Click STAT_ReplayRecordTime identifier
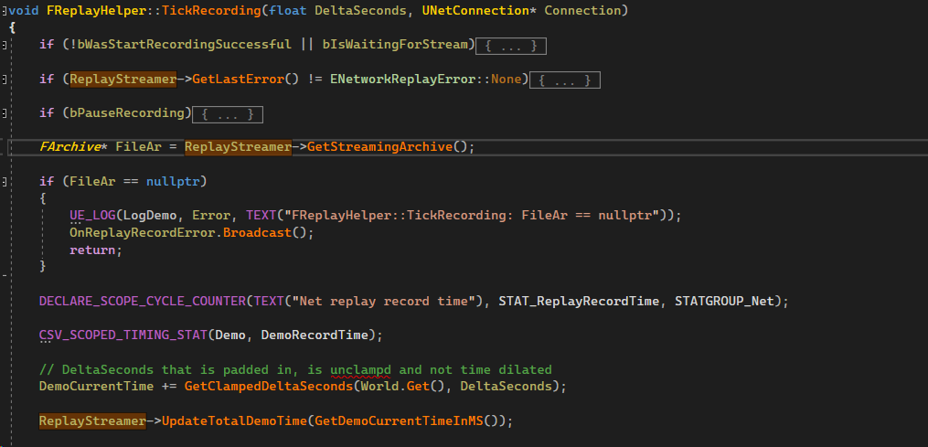 [x=579, y=301]
